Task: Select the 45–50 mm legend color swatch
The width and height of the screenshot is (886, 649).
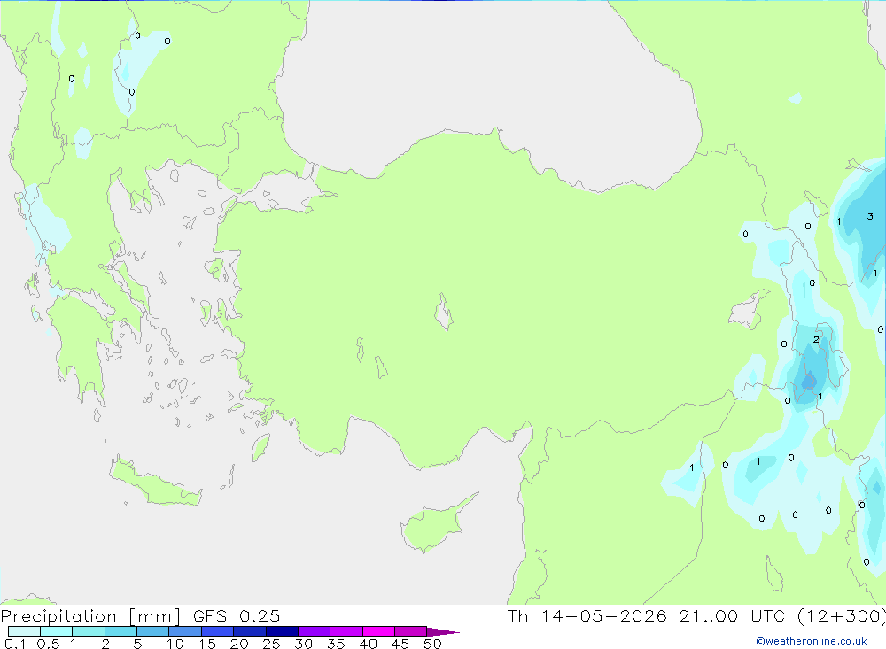Action: coord(411,631)
